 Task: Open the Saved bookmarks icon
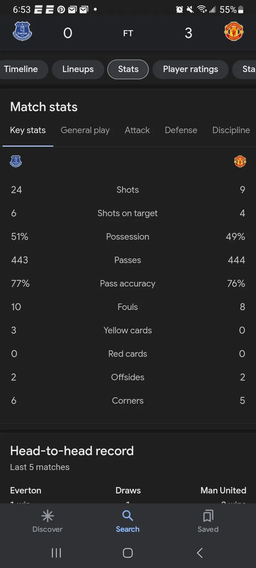click(208, 516)
